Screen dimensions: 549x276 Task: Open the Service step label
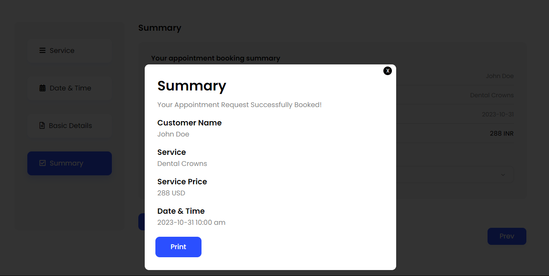click(x=62, y=50)
